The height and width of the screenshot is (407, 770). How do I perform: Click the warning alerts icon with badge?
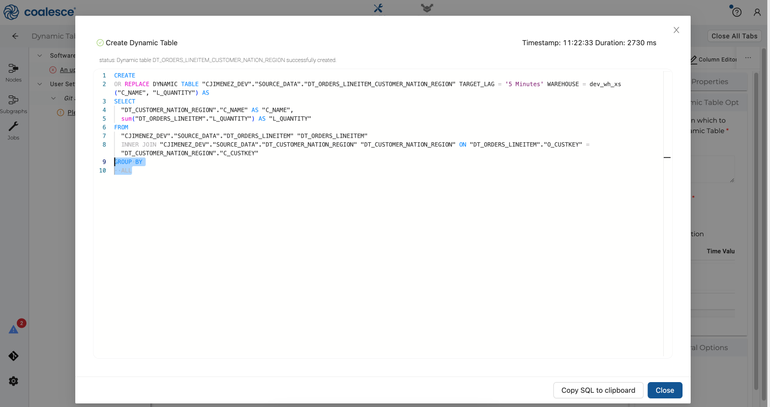(x=14, y=329)
